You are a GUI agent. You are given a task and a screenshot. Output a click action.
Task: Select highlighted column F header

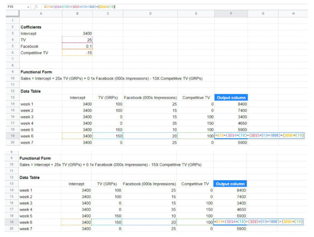[231, 13]
